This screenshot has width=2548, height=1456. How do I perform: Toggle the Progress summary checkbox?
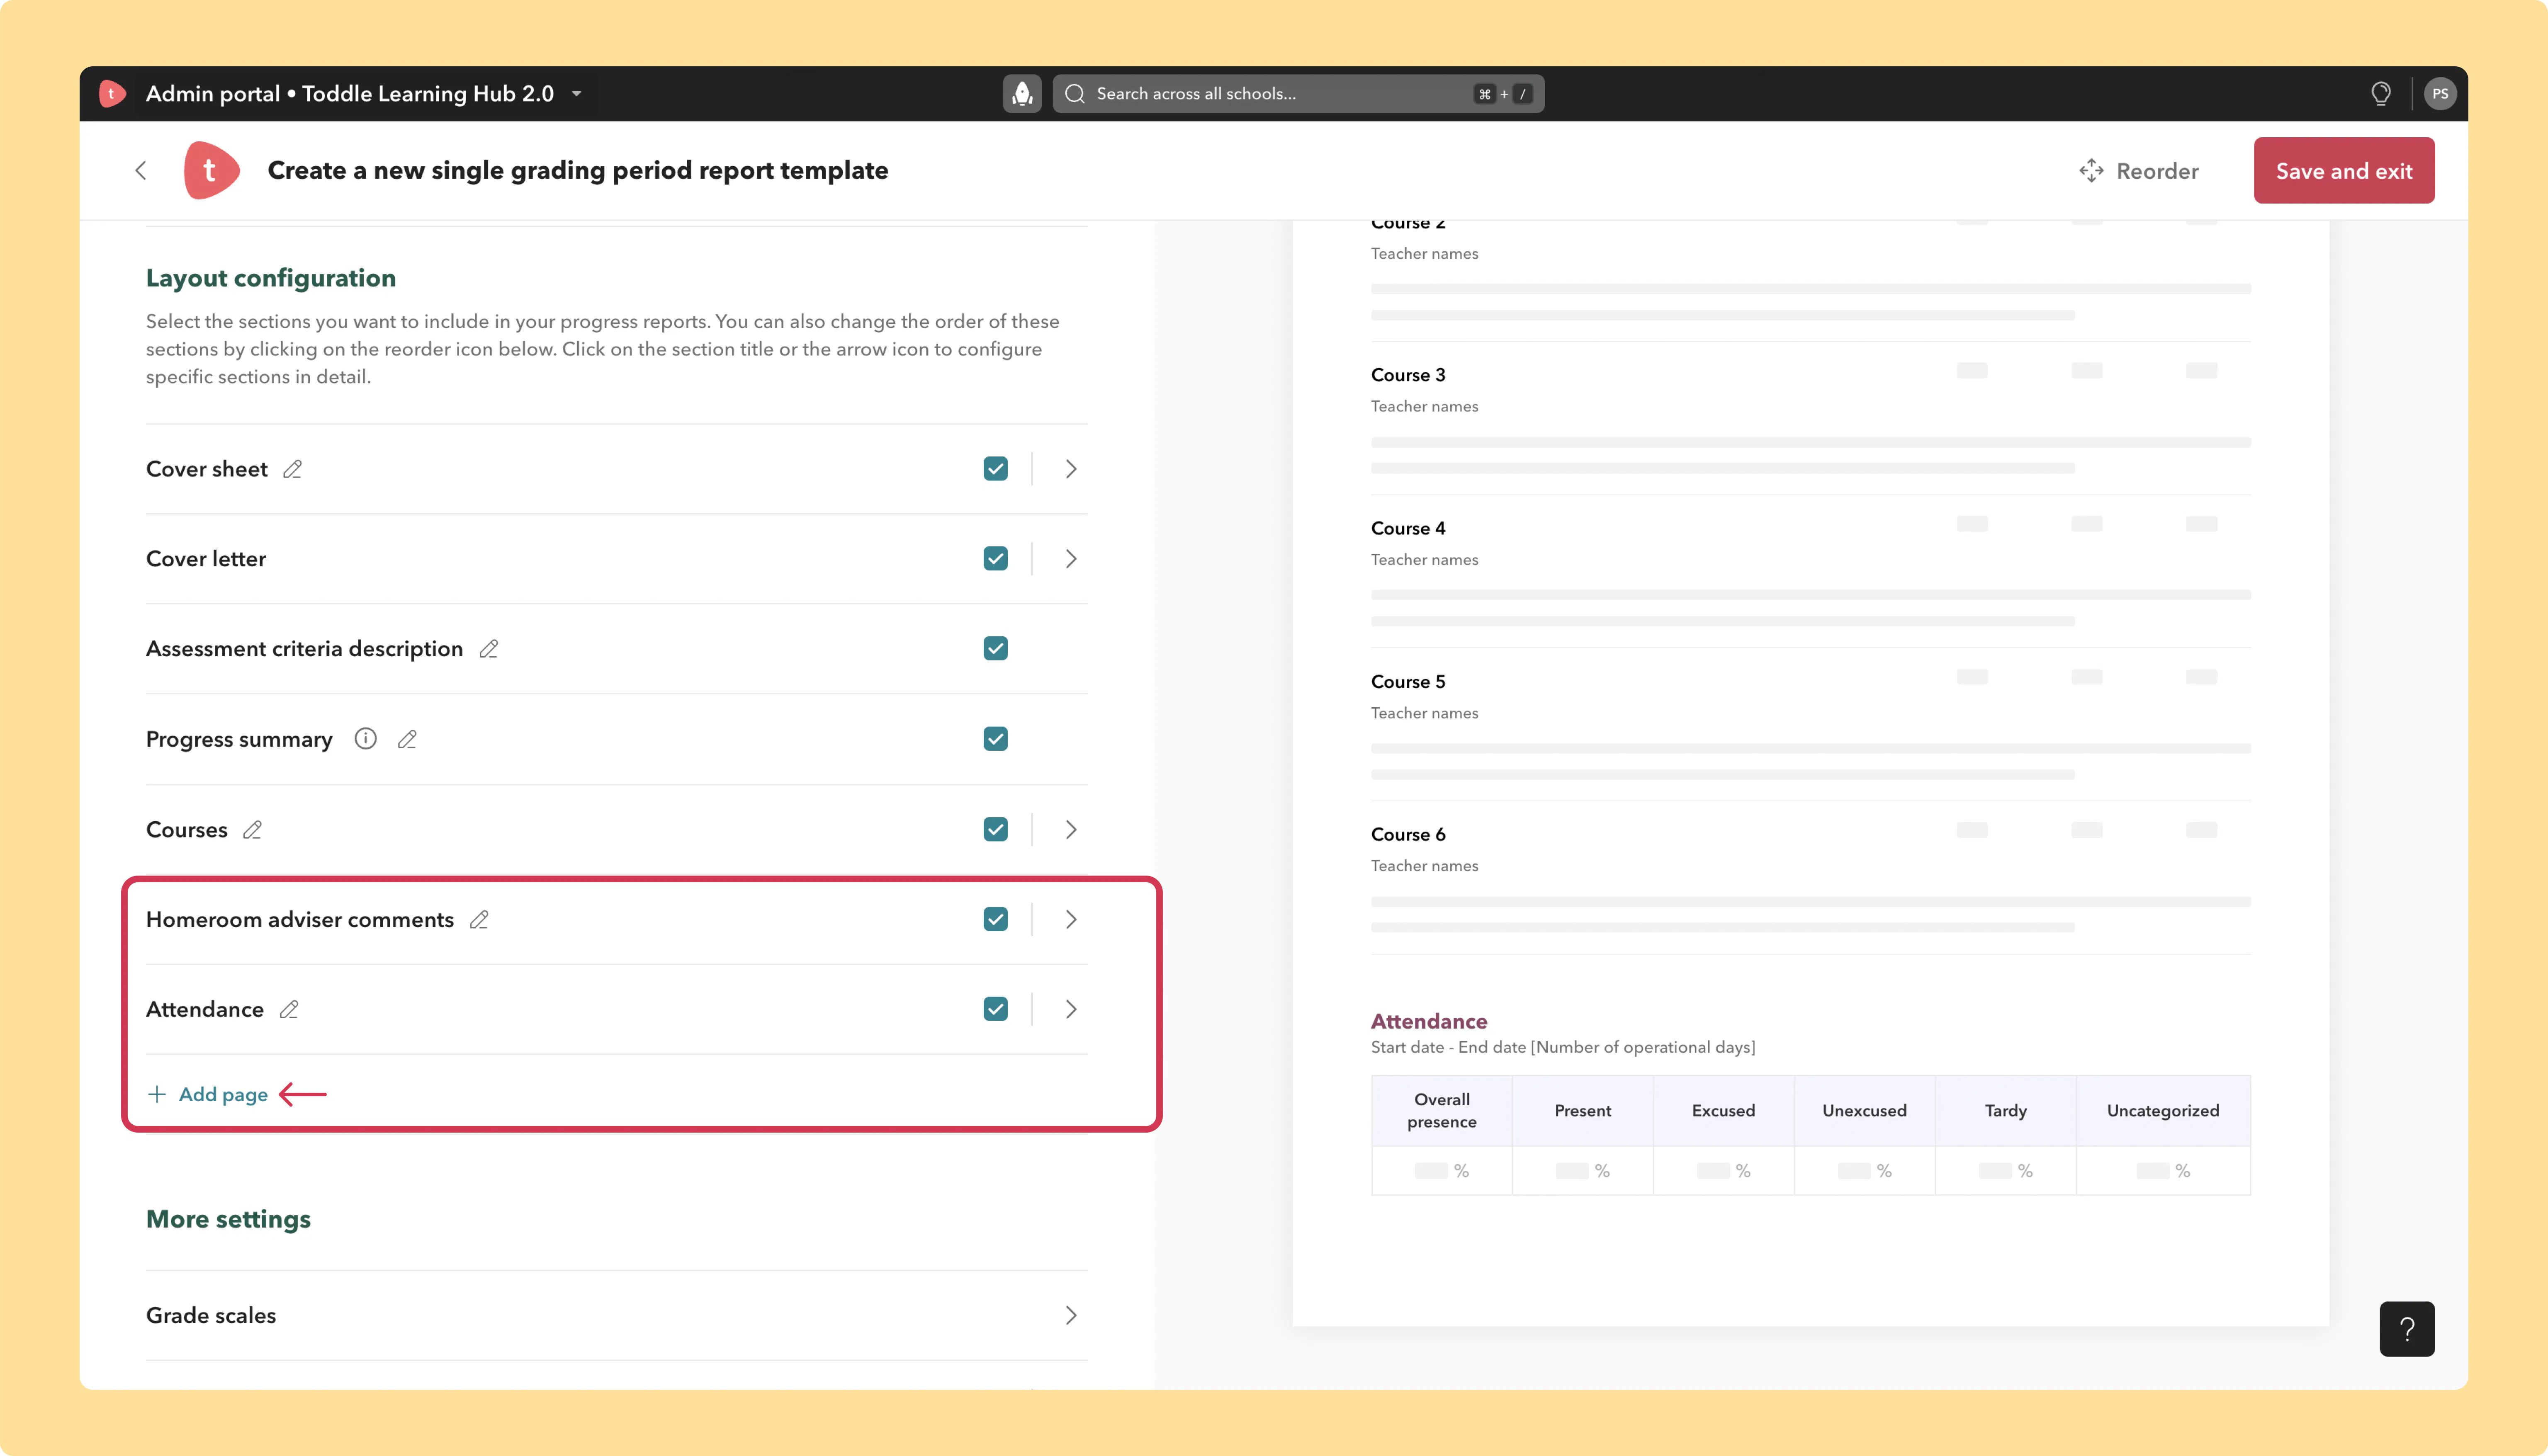click(995, 739)
